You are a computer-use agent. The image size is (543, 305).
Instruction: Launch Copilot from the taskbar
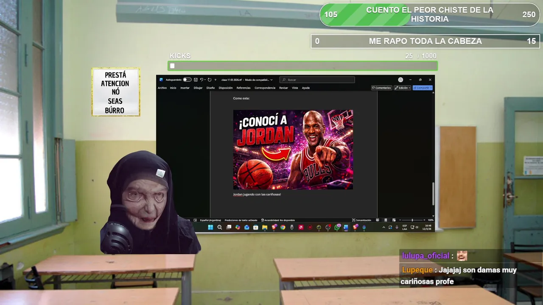tap(238, 227)
